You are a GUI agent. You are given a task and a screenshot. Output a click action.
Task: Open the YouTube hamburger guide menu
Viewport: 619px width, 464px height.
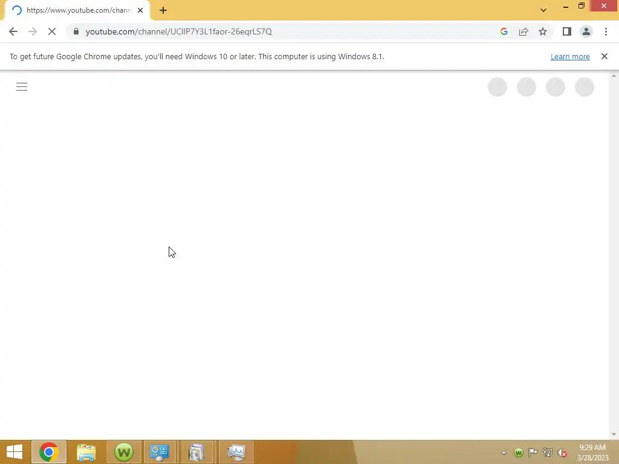22,87
